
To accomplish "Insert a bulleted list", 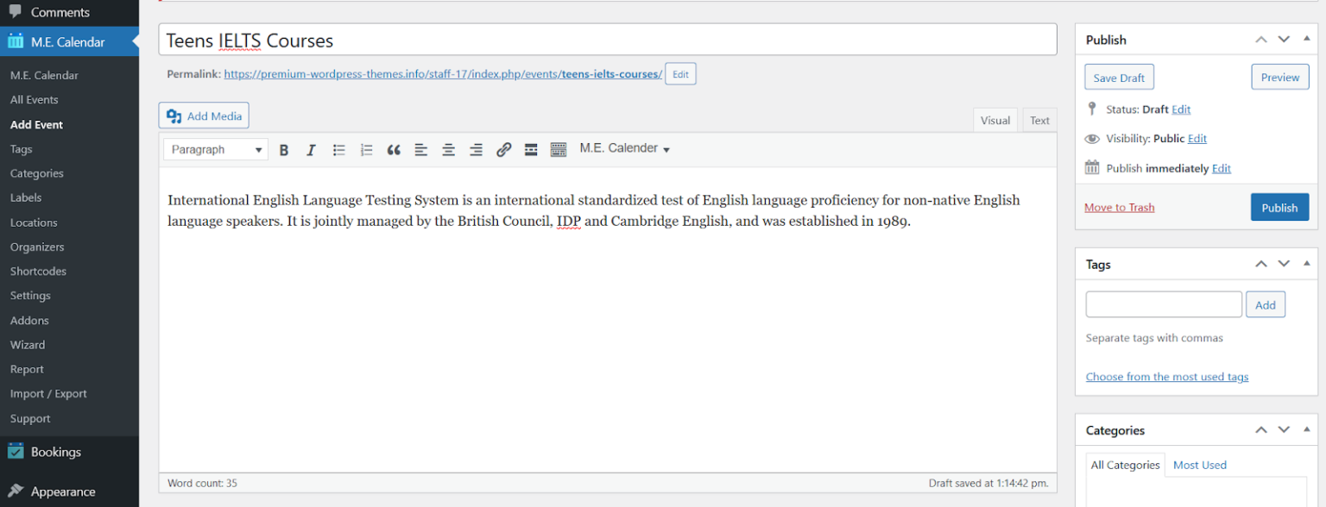I will 339,150.
